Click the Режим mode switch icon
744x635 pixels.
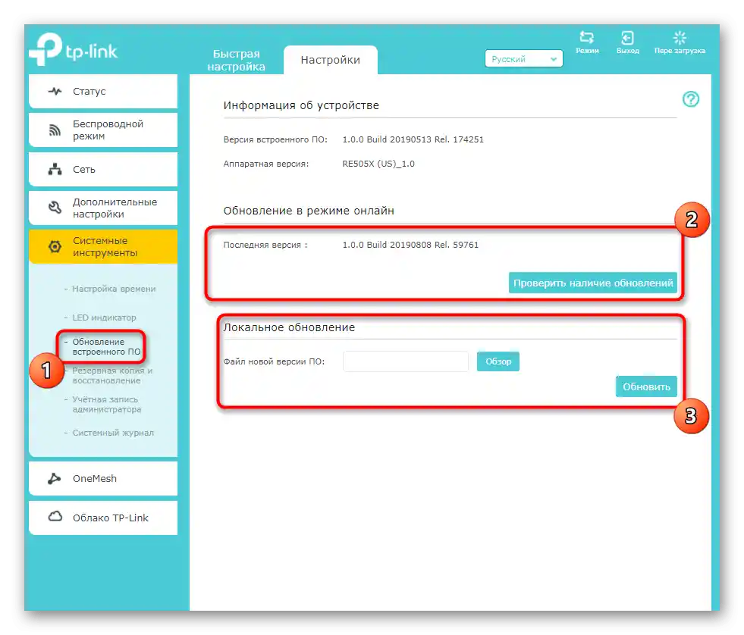[x=587, y=37]
